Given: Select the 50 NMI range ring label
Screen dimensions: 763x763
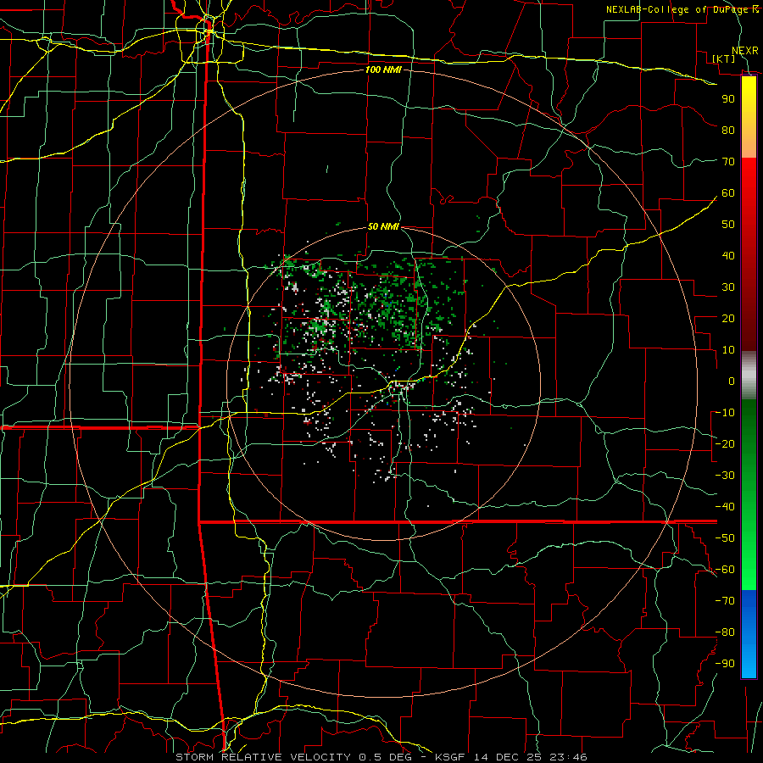Looking at the screenshot, I should (x=383, y=226).
